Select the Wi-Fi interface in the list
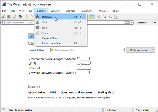 coord(32,63)
